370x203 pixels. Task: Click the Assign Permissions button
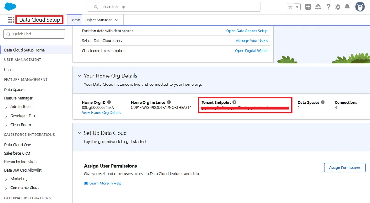[x=345, y=168]
